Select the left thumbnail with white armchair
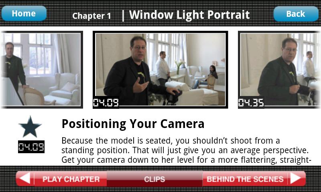 (x=41, y=70)
